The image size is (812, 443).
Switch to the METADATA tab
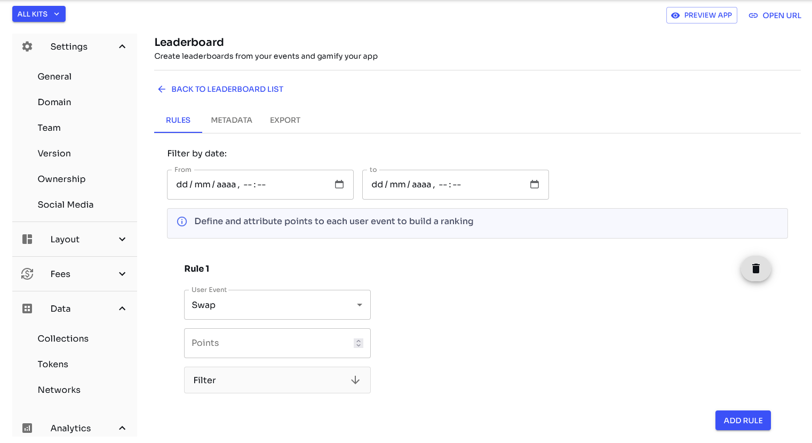[x=232, y=120]
